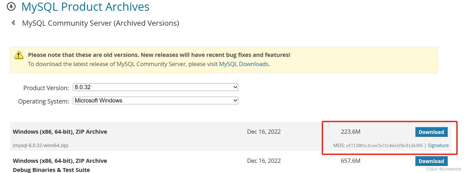
Task: Click the MySQL Product Archives heading
Action: (x=86, y=7)
